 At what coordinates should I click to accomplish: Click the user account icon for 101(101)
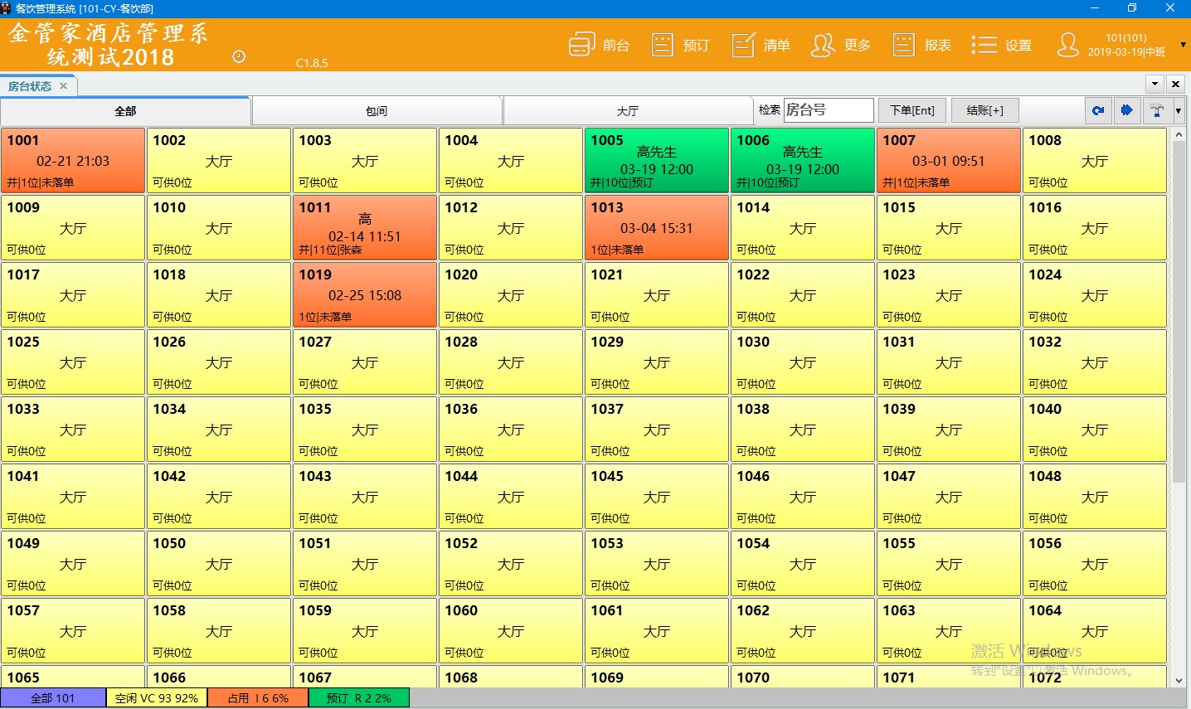pyautogui.click(x=1068, y=45)
